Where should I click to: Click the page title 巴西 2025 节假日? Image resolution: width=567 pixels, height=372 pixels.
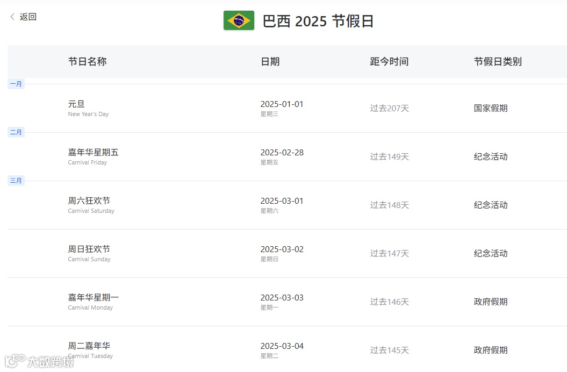318,21
